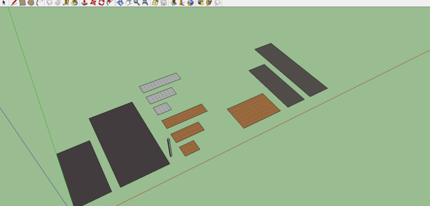The image size is (430, 206).
Task: Activate the Rectangle drawing tool
Action: pos(23,3)
